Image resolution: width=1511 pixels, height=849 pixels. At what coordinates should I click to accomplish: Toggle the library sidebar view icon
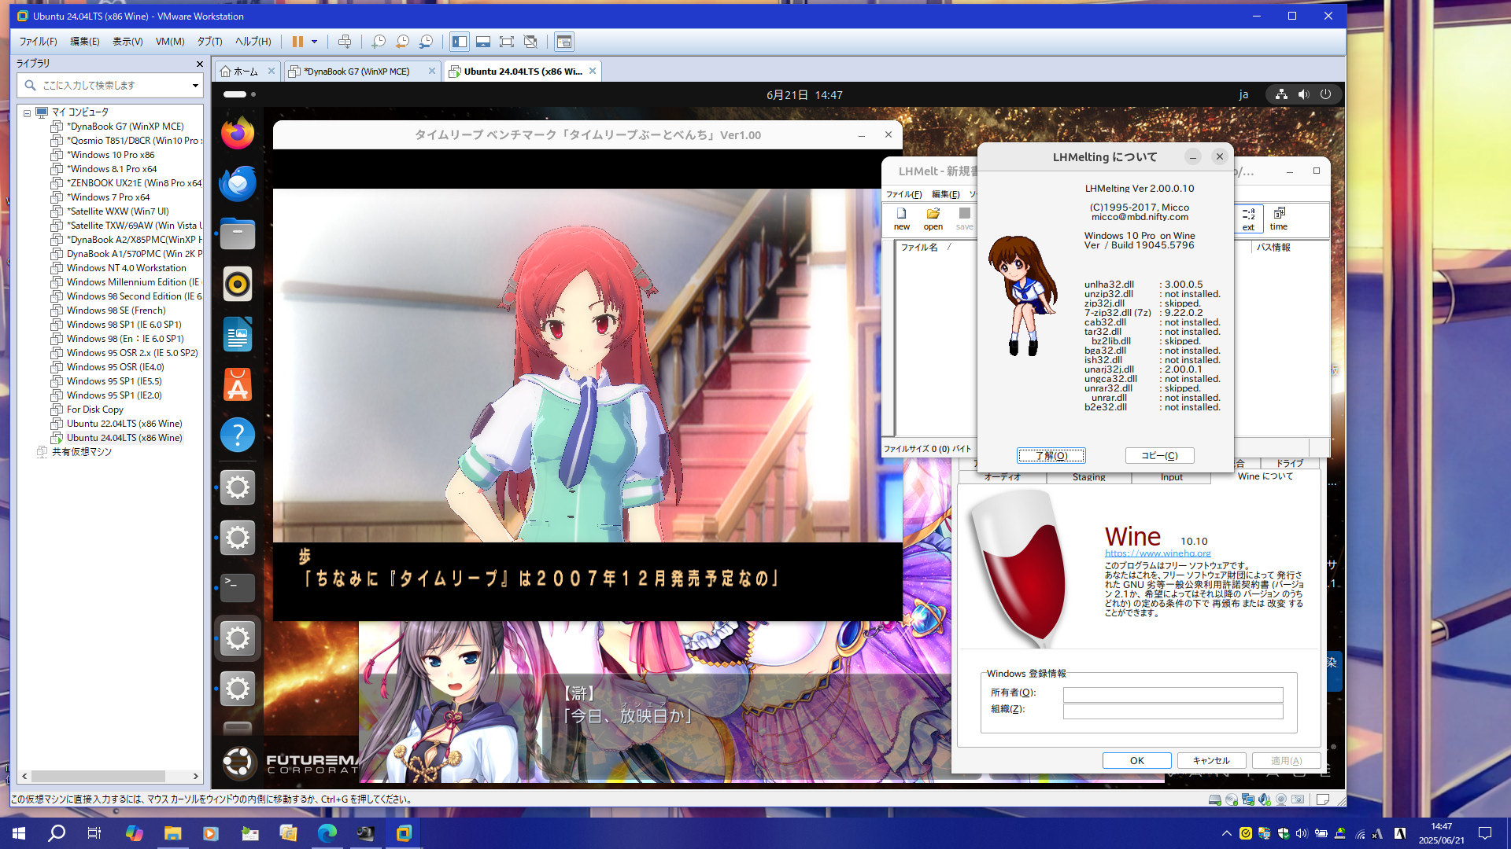460,42
